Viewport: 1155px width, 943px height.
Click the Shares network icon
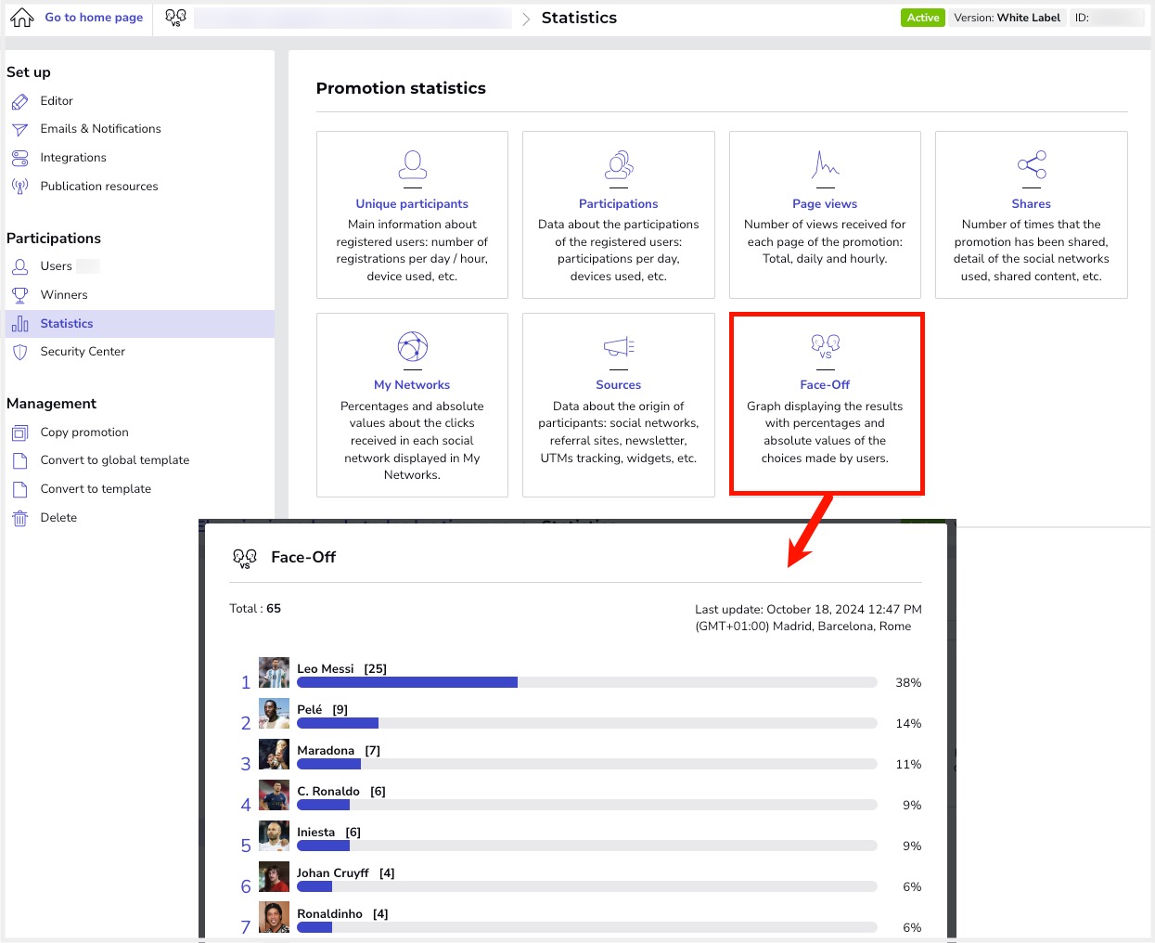[1031, 165]
